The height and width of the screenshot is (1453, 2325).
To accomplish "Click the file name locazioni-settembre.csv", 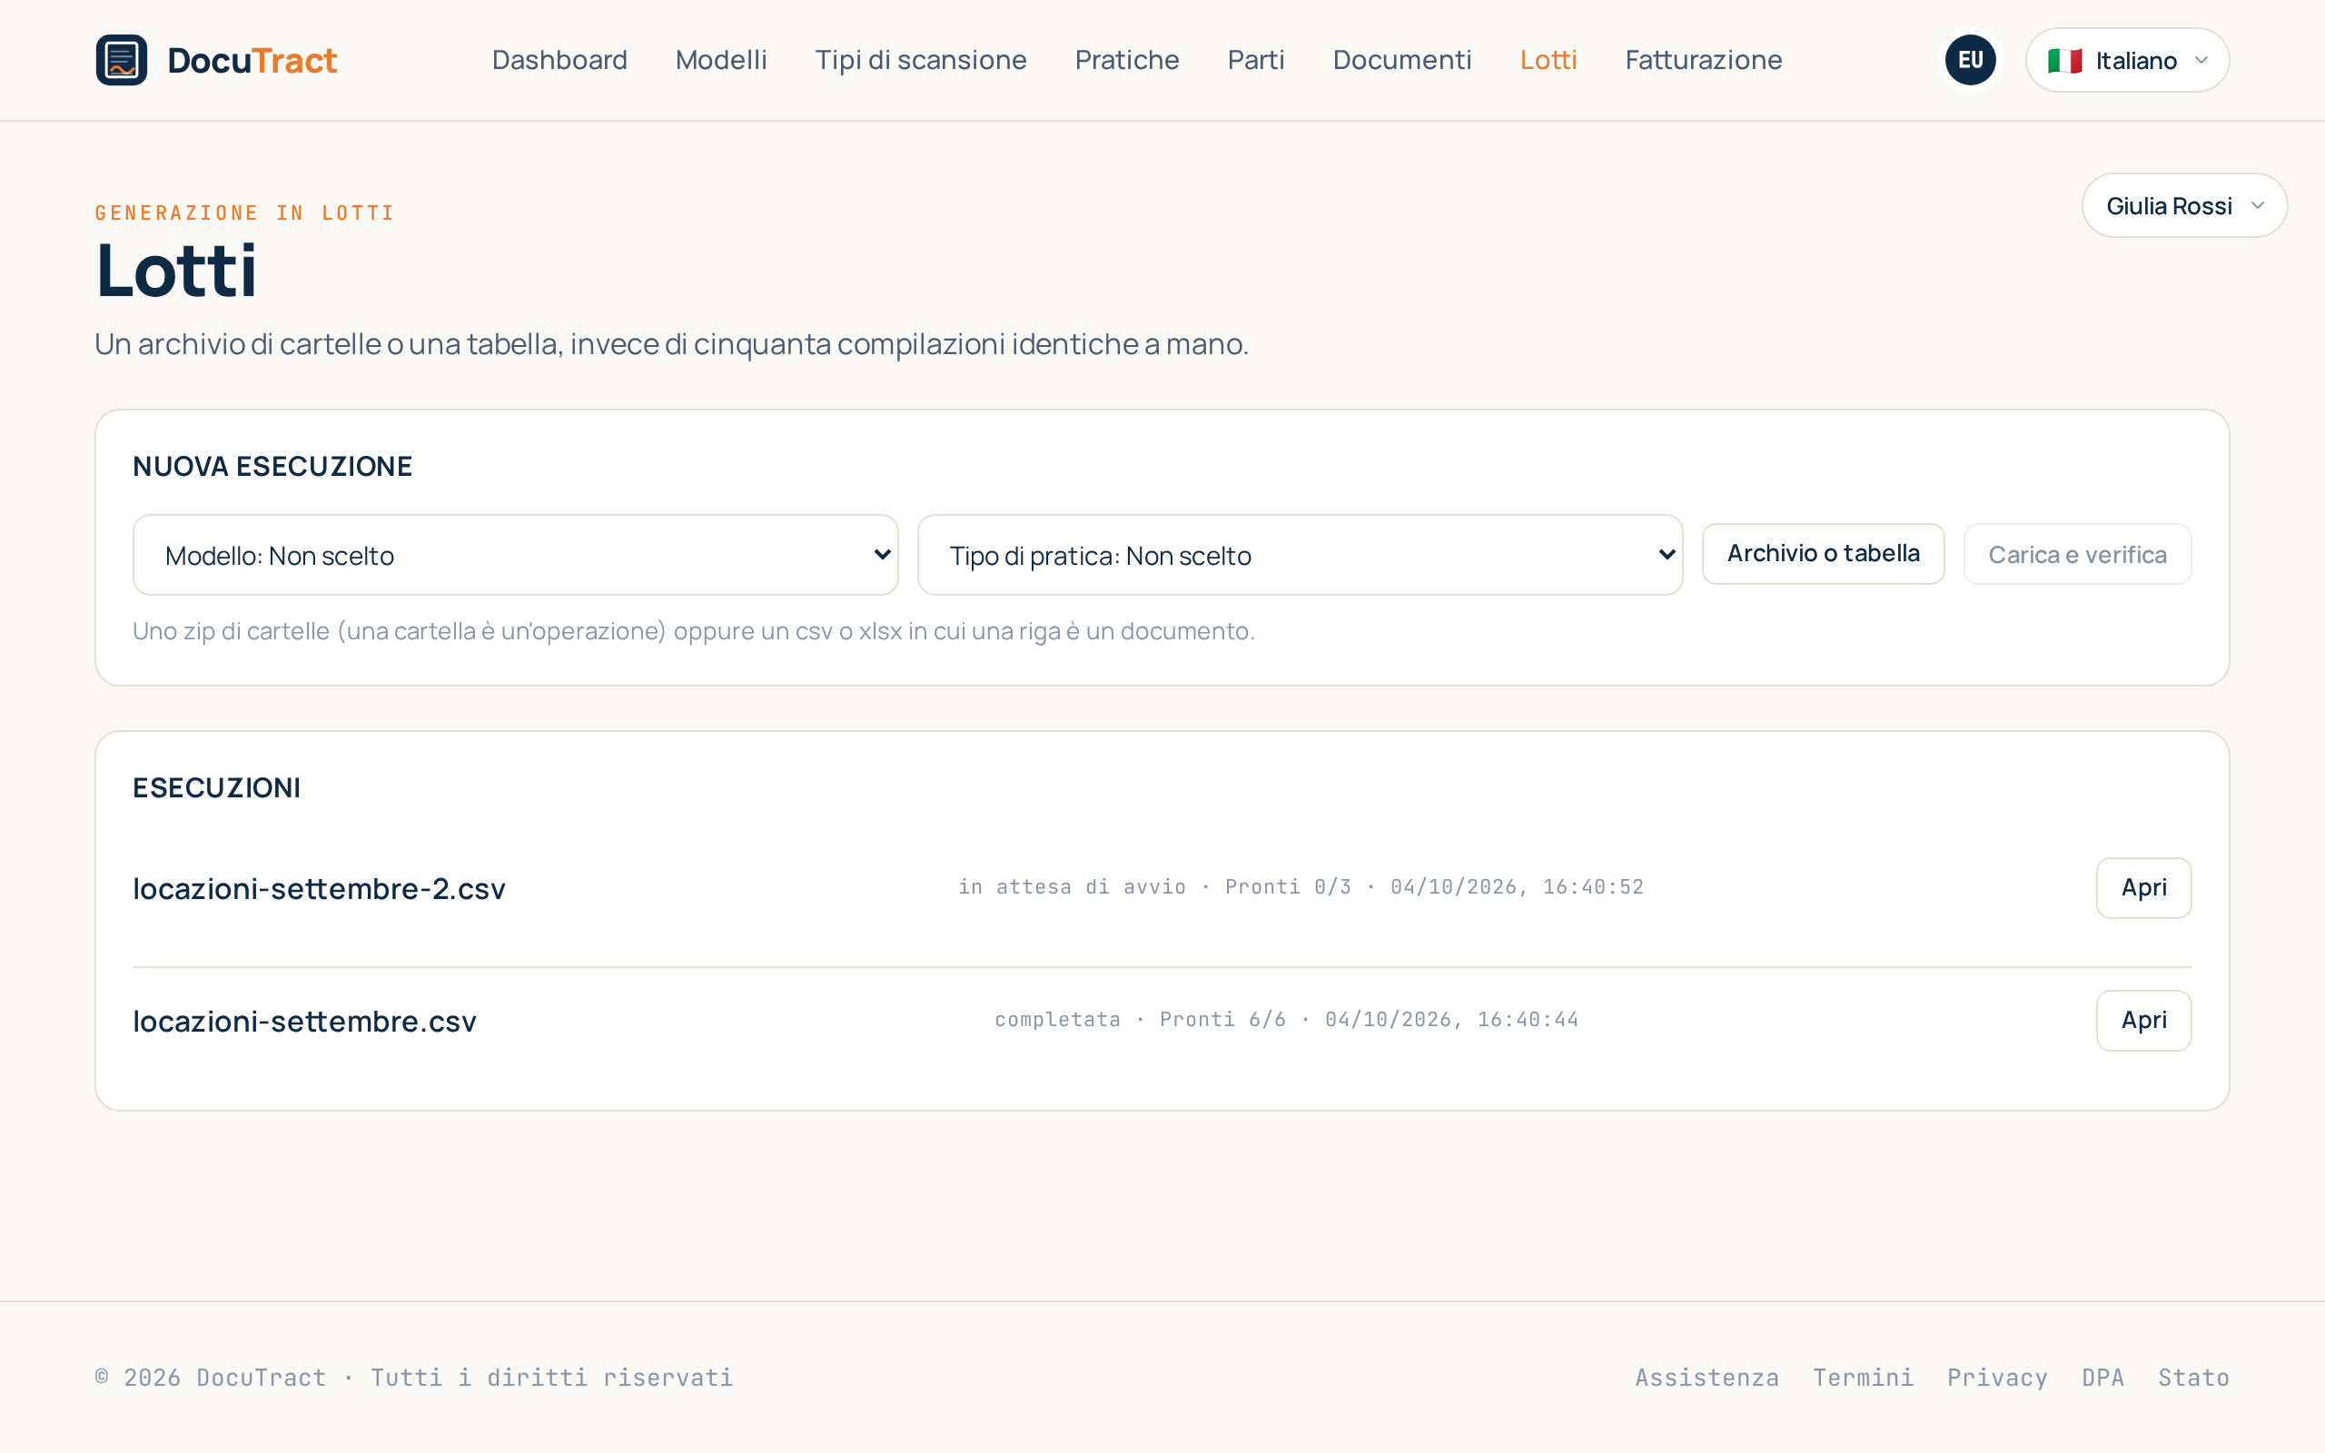I will click(304, 1021).
